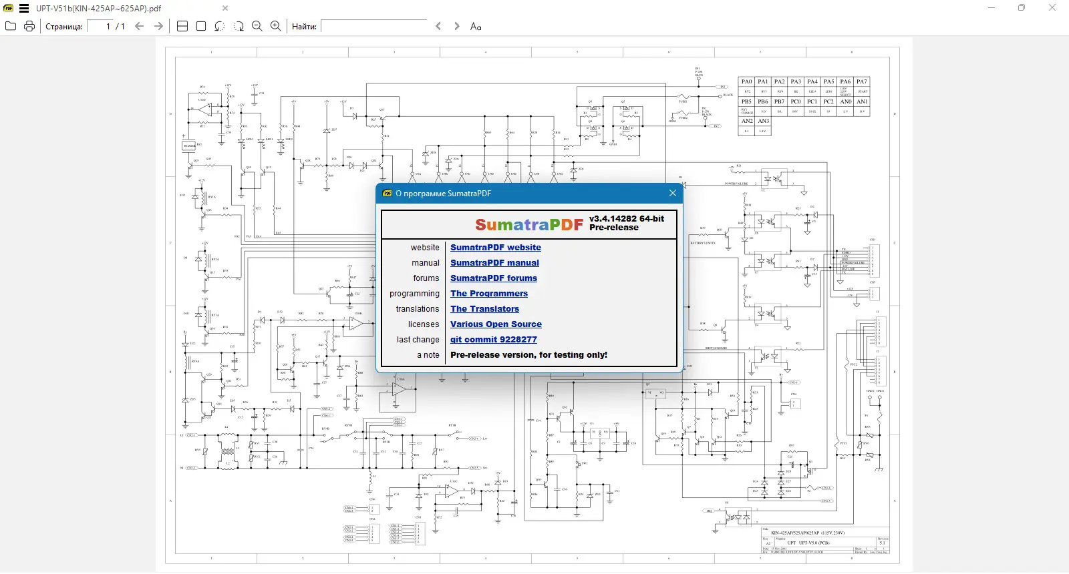This screenshot has width=1069, height=574.
Task: Click the Print icon in the toolbar
Action: 29,26
